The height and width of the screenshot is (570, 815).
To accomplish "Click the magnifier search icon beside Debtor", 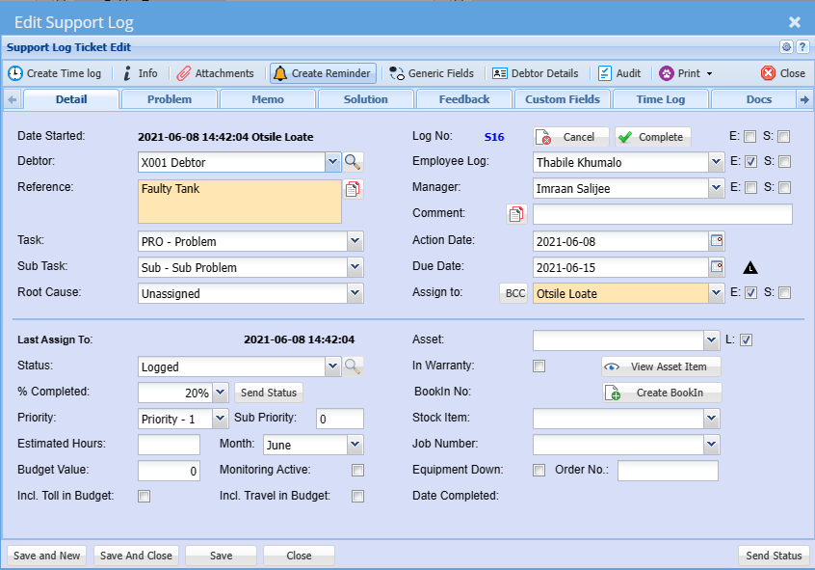I will pyautogui.click(x=354, y=162).
